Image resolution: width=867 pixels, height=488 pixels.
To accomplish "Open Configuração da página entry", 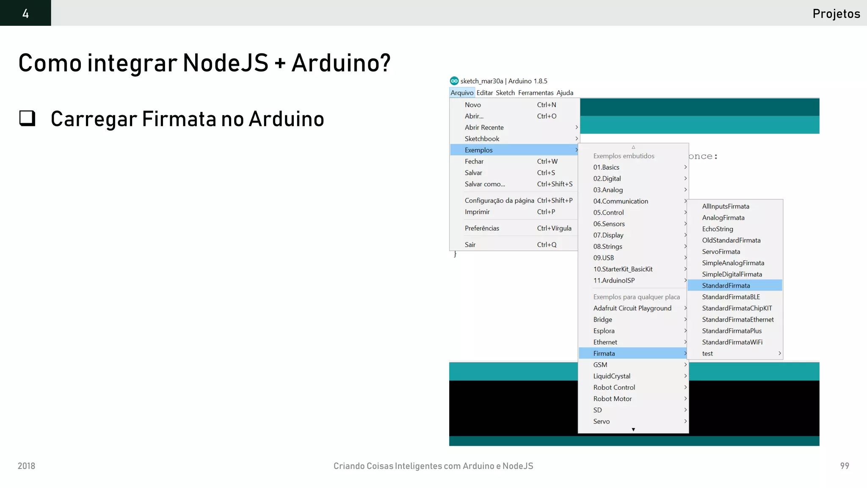I will pos(514,200).
